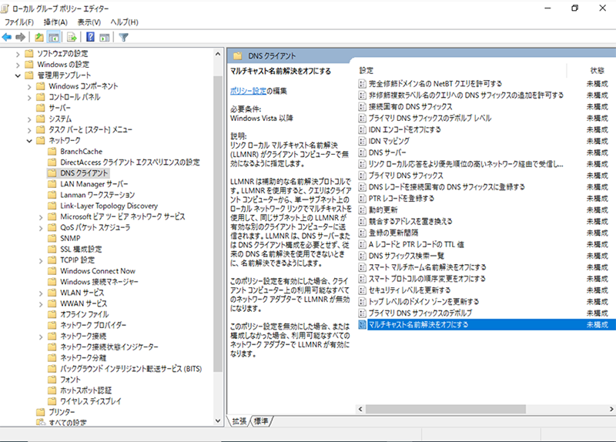Screen dimensions: 616x442
Task: Click the folder icon of BranchCache
Action: (52, 151)
